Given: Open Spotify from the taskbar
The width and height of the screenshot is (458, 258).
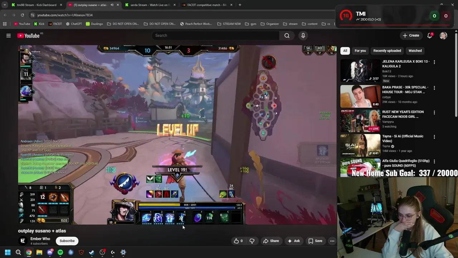Looking at the screenshot, I should click(x=60, y=252).
